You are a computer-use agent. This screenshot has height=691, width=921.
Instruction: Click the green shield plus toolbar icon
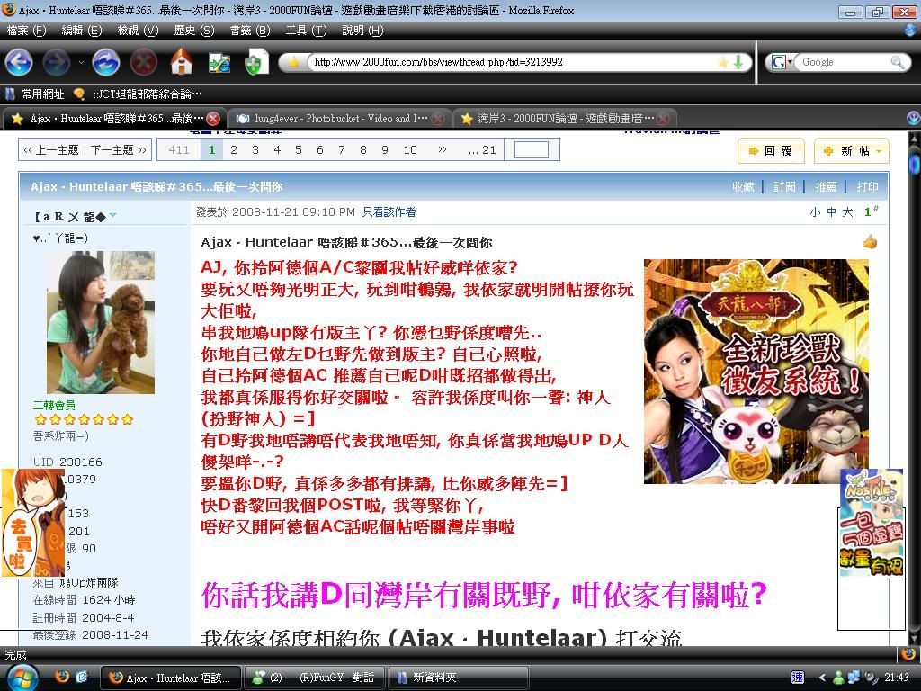click(255, 62)
